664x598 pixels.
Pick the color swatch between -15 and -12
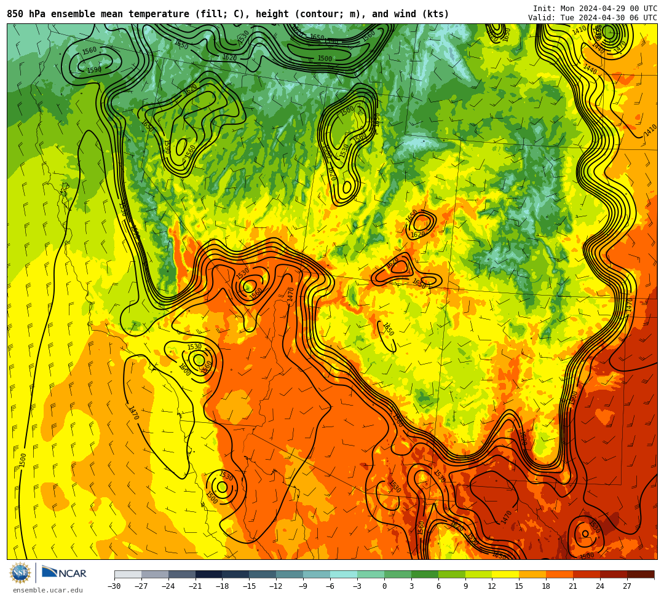click(x=263, y=574)
